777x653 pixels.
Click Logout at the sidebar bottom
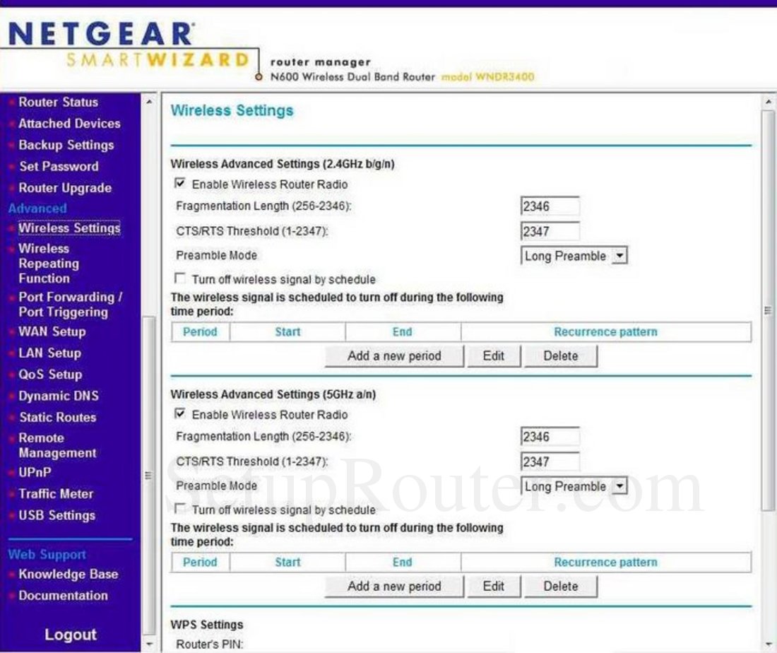click(70, 634)
